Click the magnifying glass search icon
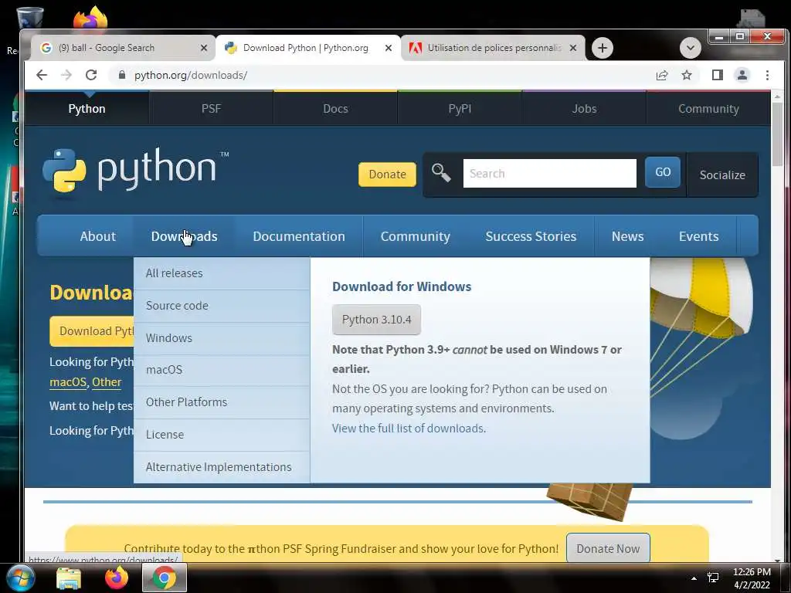 point(441,173)
